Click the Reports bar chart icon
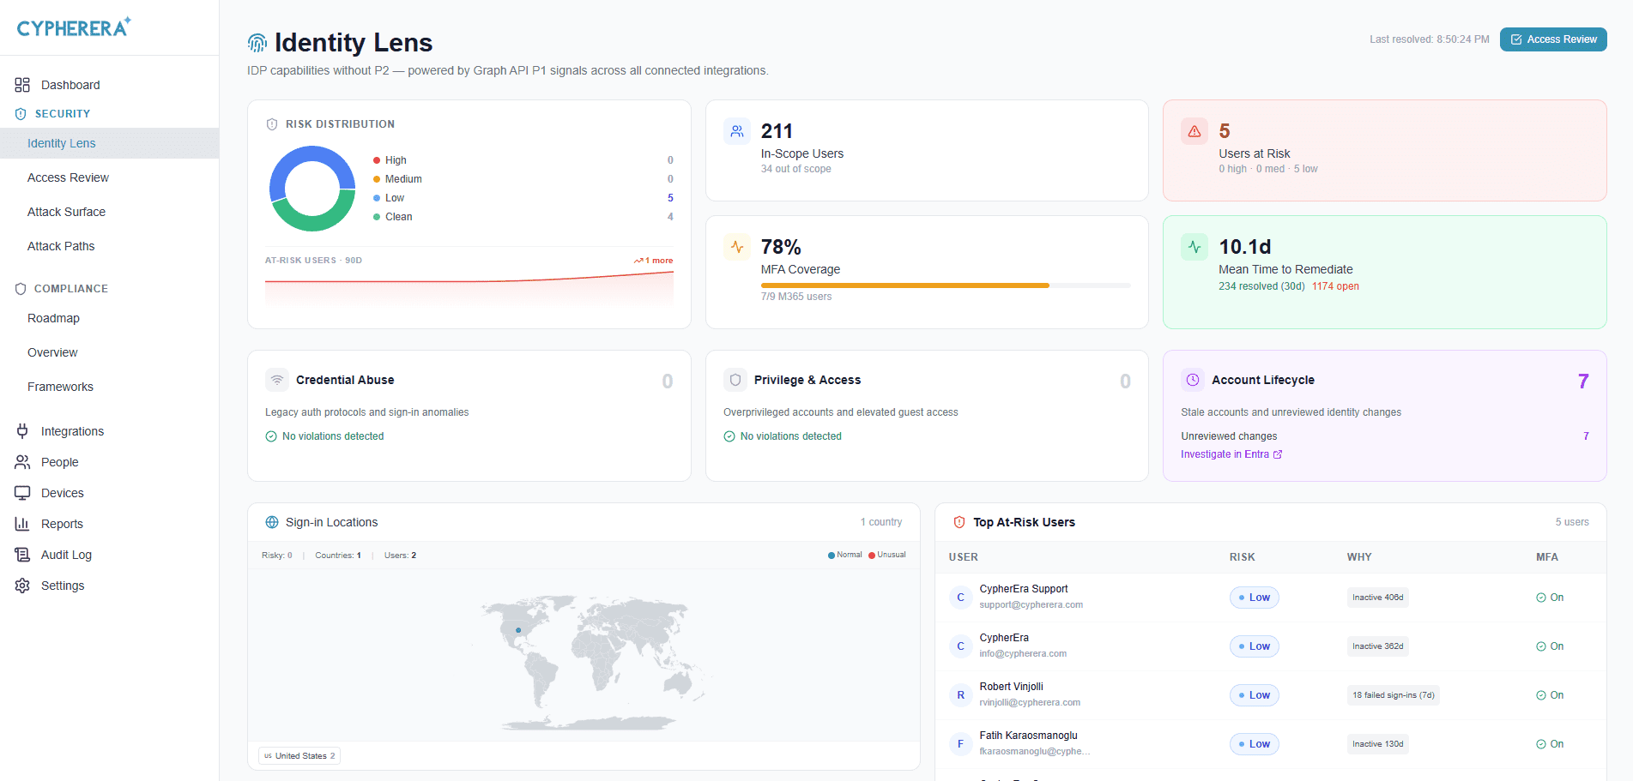This screenshot has width=1633, height=781. point(22,524)
